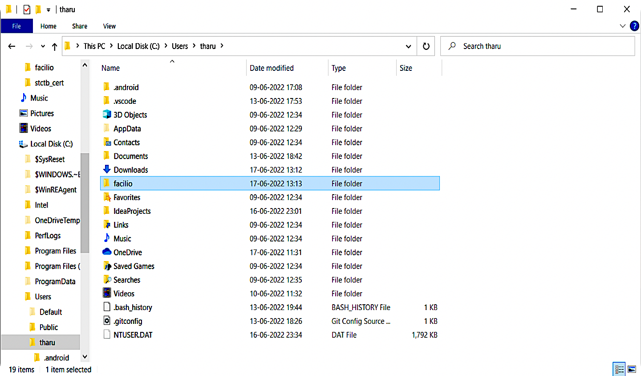Navigate up one level with the Up arrow
641x376 pixels.
click(x=54, y=46)
